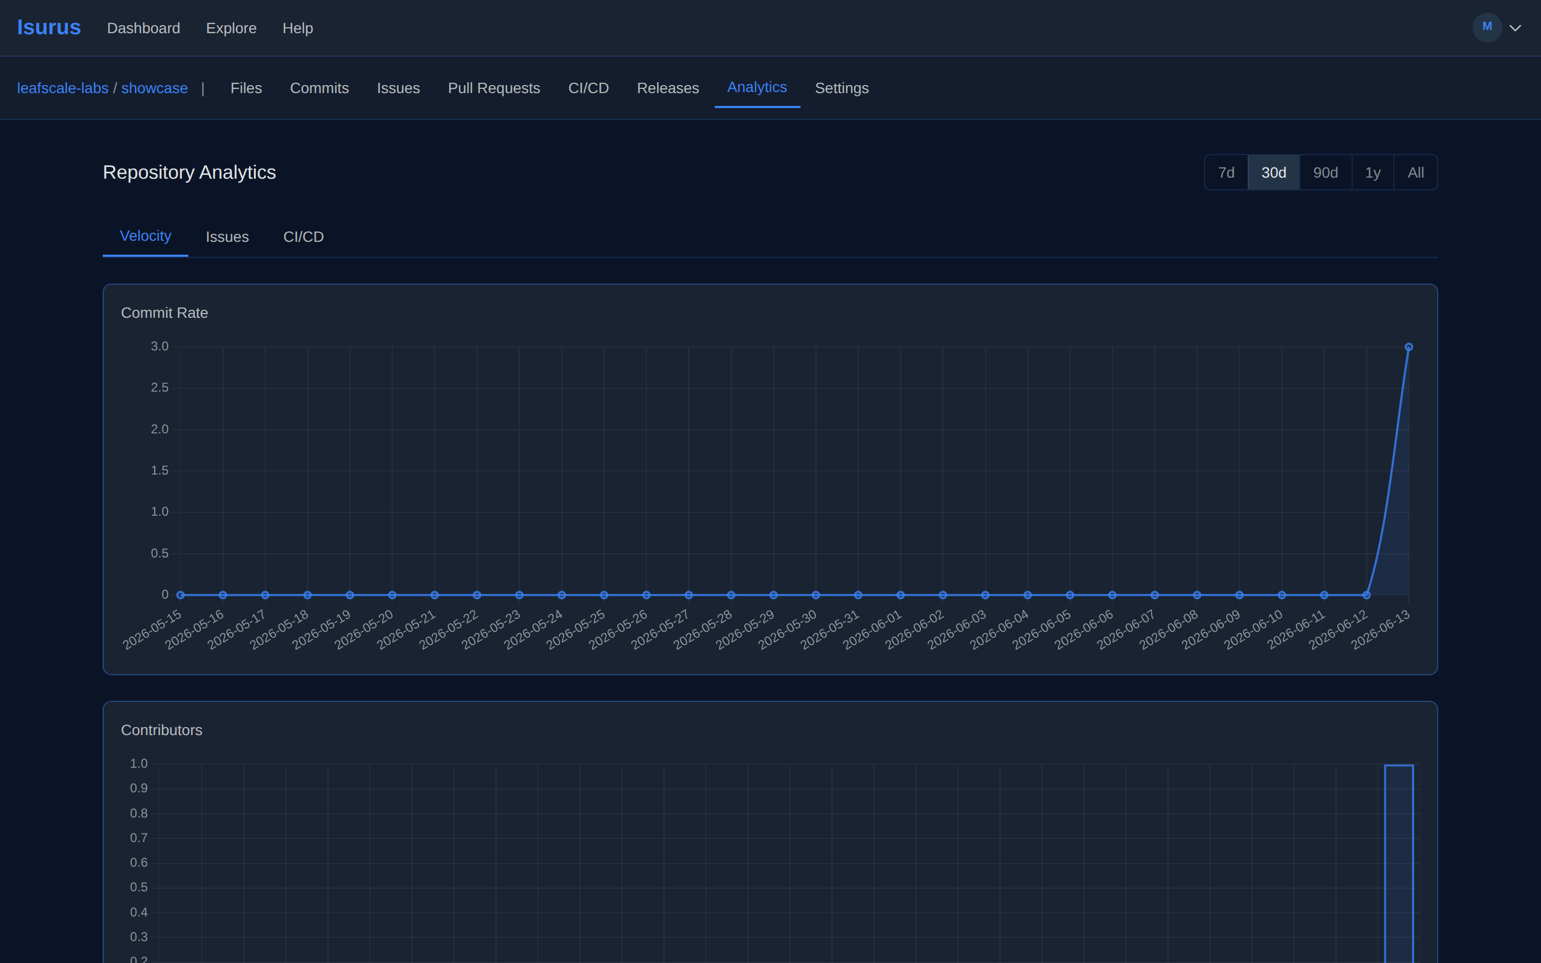The height and width of the screenshot is (963, 1541).
Task: Open the Help menu item
Action: tap(297, 28)
